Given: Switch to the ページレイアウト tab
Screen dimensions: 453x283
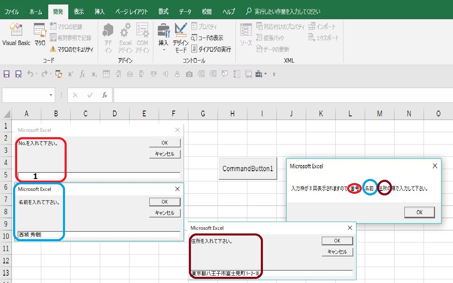Looking at the screenshot, I should click(132, 11).
